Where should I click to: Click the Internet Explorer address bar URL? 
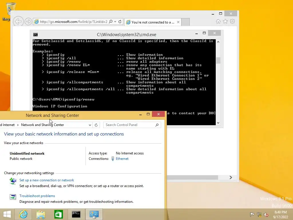pos(74,22)
